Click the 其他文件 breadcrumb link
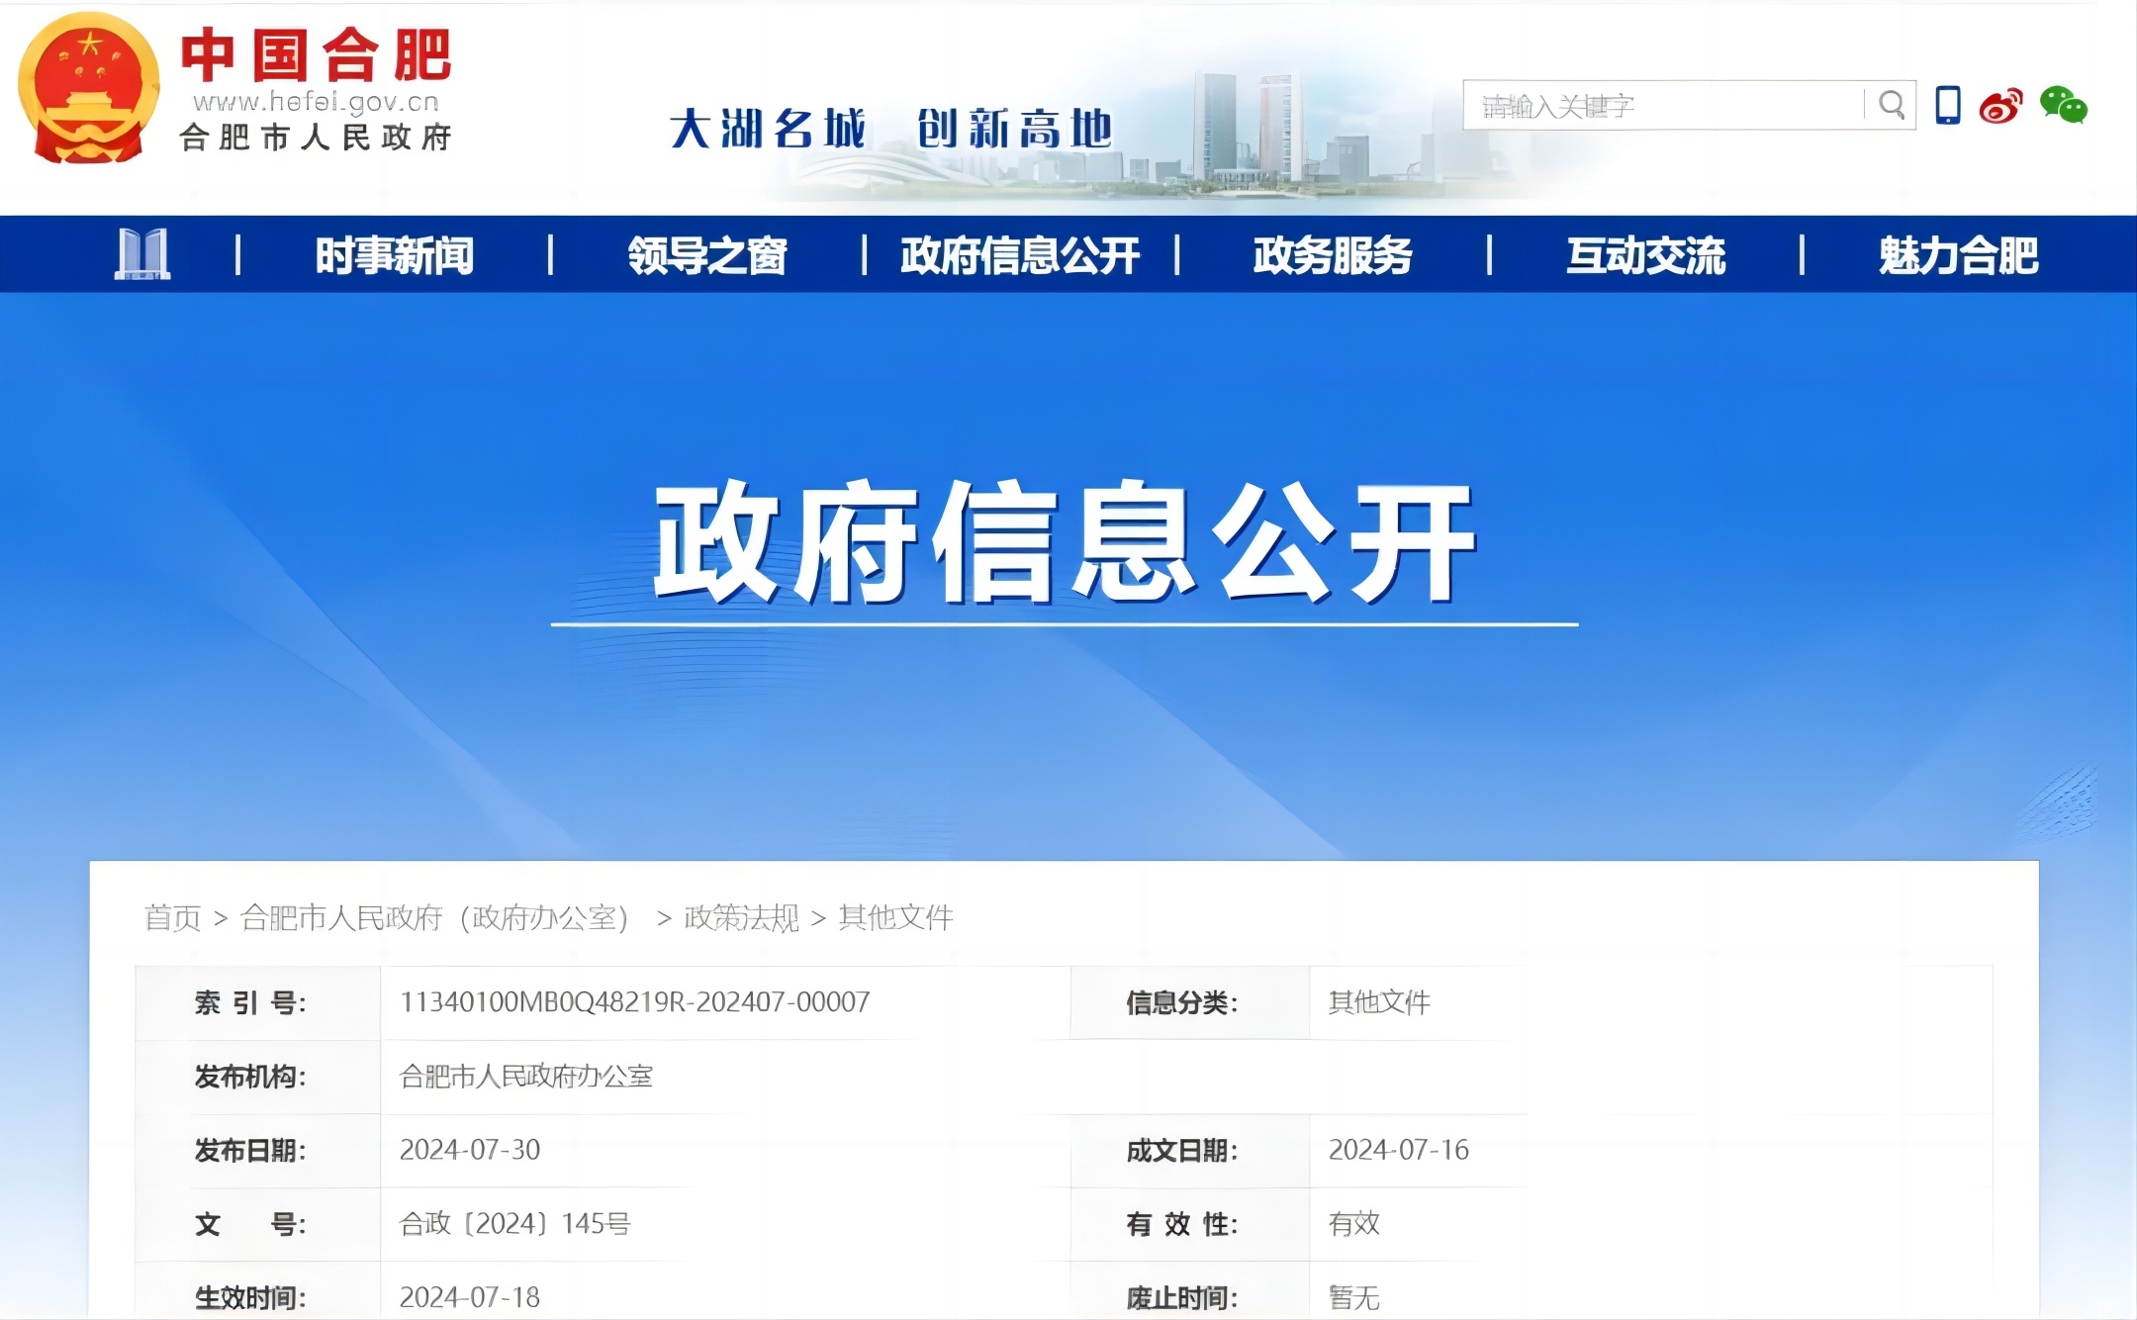The width and height of the screenshot is (2137, 1320). pos(895,918)
